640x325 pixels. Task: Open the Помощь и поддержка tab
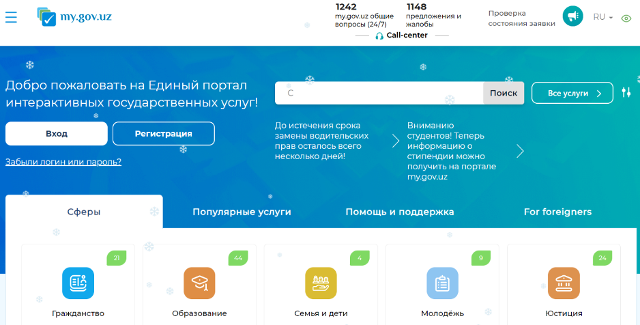[x=400, y=212]
